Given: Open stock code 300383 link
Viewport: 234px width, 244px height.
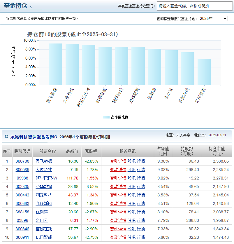Looking at the screenshot, I should (x=22, y=203).
